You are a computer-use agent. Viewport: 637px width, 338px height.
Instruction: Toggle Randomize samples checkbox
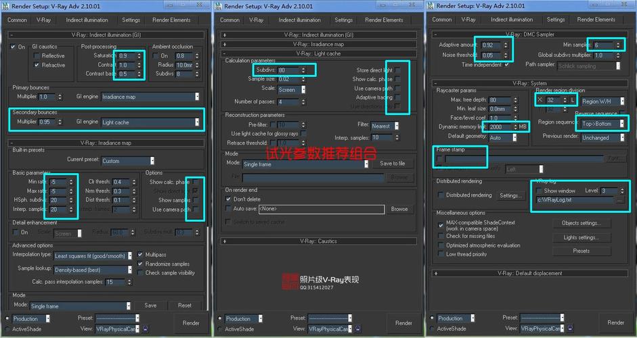tap(140, 264)
